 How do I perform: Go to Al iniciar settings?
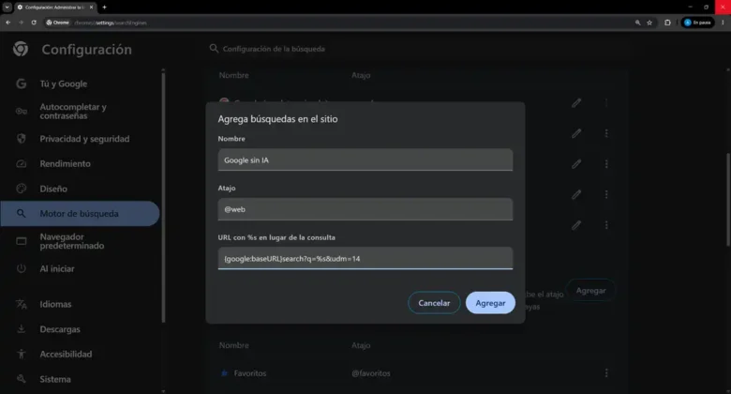(57, 269)
